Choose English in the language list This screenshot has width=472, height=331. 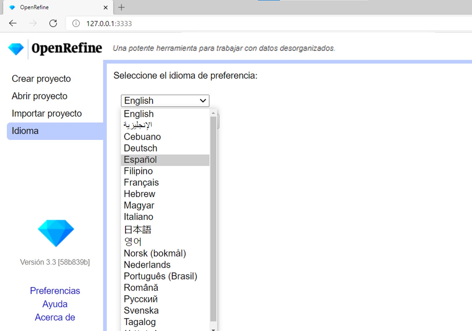[165, 114]
